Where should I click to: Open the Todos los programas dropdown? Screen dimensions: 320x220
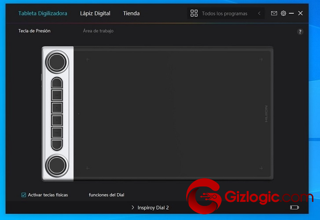pos(226,14)
